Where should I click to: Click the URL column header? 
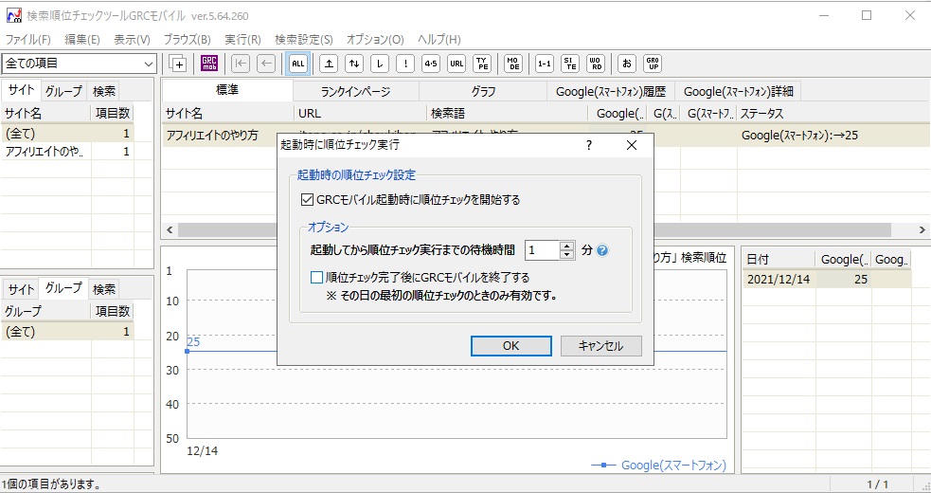point(361,113)
